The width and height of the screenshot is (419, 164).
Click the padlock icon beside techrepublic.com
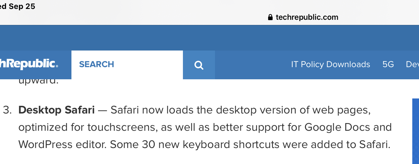(270, 17)
